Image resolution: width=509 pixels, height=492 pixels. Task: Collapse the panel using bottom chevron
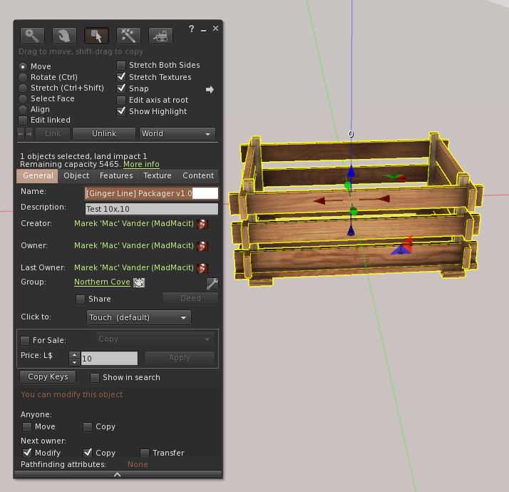118,474
